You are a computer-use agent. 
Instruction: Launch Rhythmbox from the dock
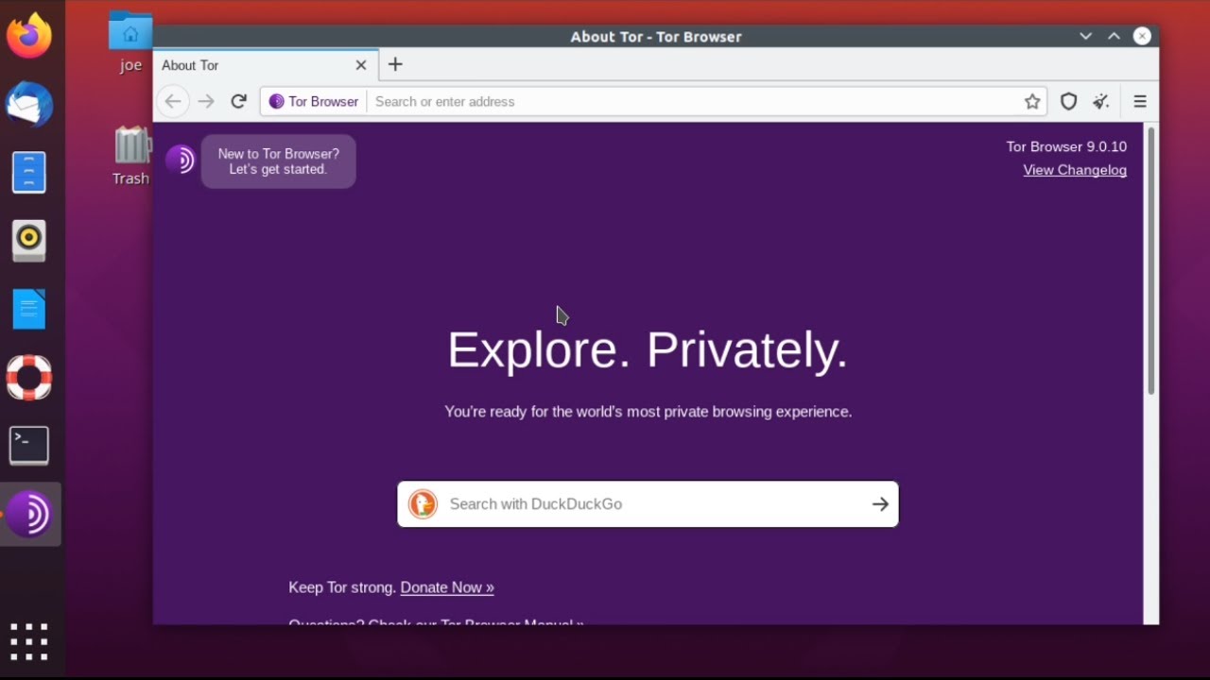point(29,241)
